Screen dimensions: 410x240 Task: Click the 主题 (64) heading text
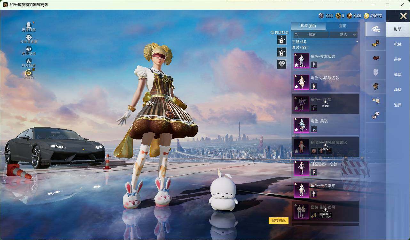pos(299,42)
